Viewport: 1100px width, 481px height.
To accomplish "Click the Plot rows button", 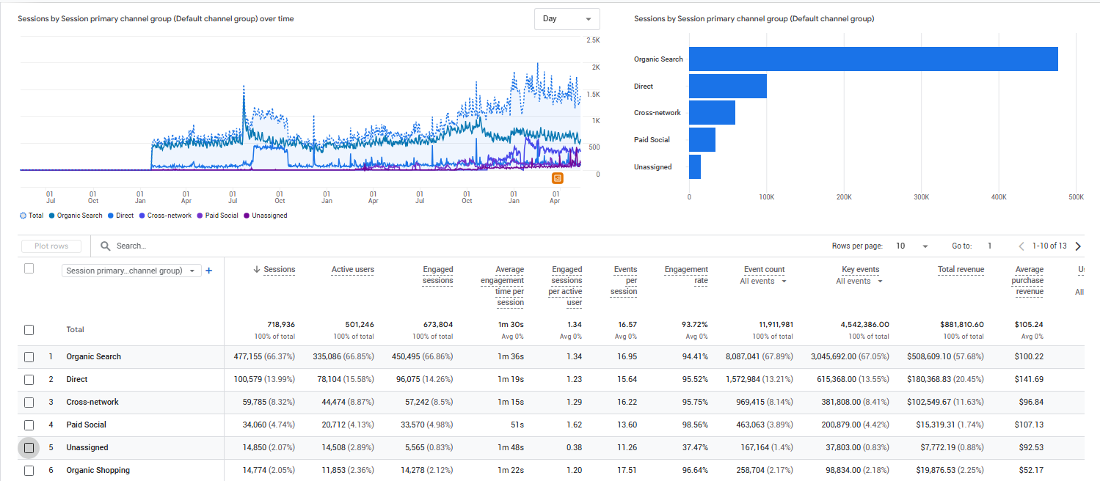I will pos(51,246).
